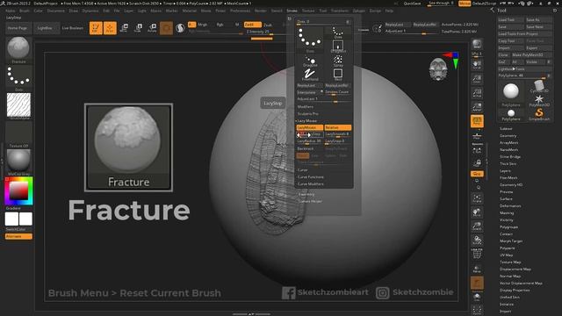Toggle the Rgb channel button
Image resolution: width=562 pixels, height=316 pixels.
point(220,25)
